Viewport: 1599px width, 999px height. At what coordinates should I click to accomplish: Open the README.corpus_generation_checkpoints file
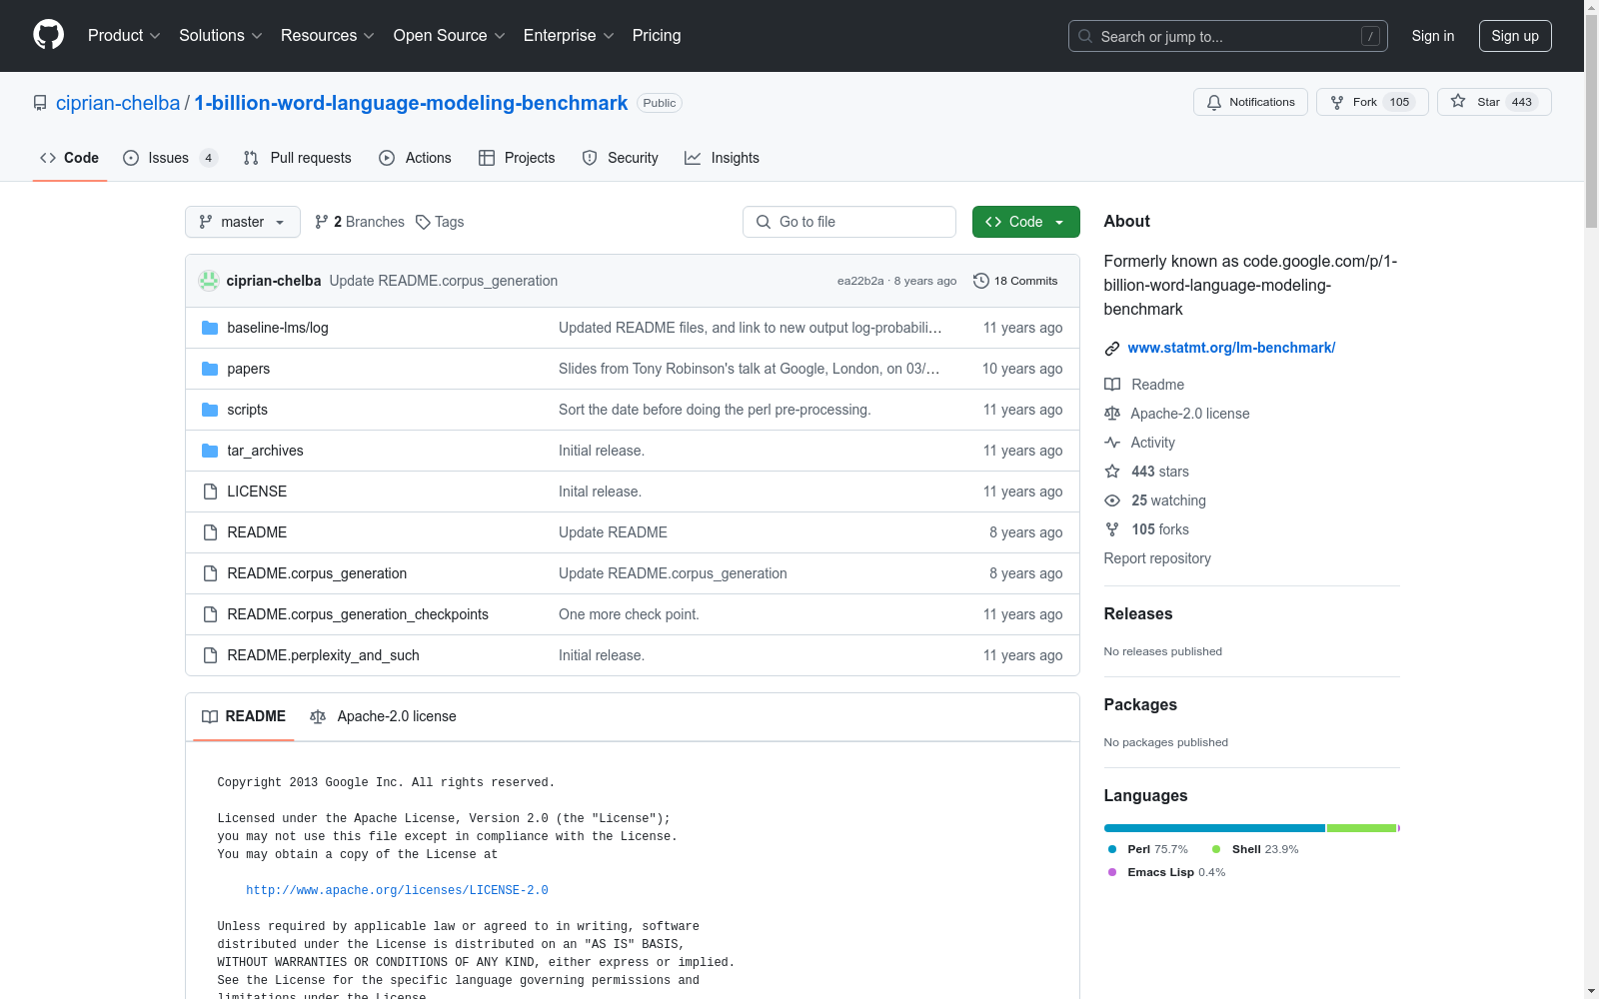tap(358, 614)
